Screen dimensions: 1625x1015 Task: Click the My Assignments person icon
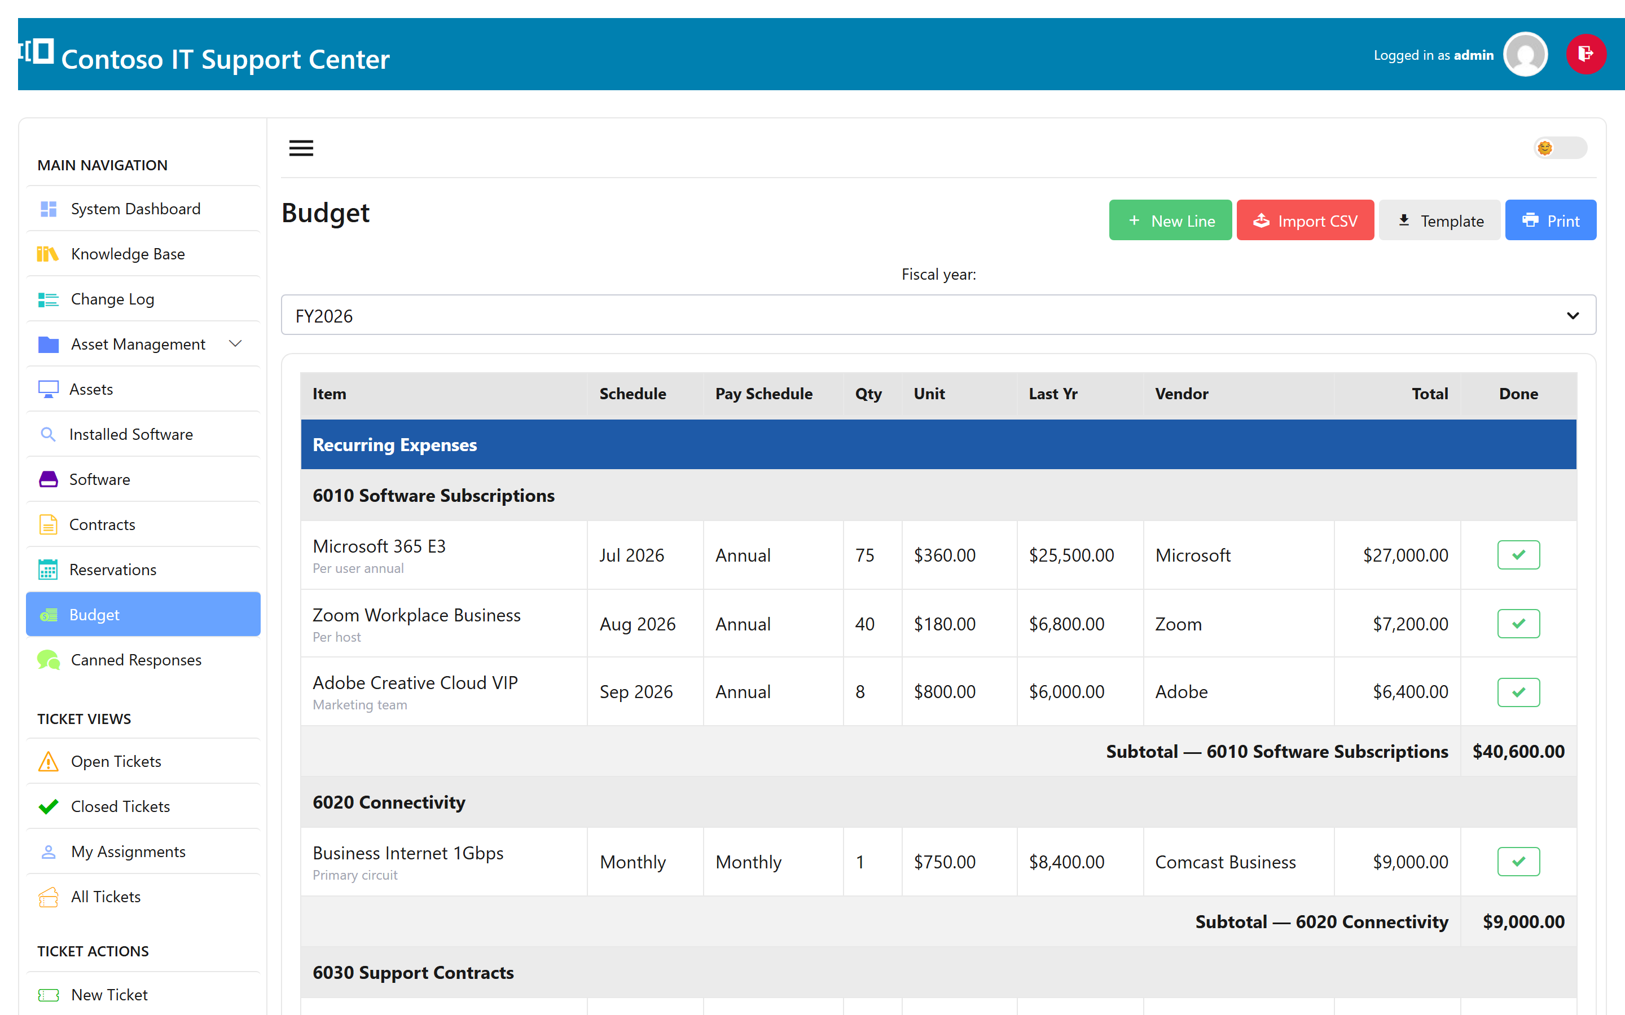pos(49,851)
